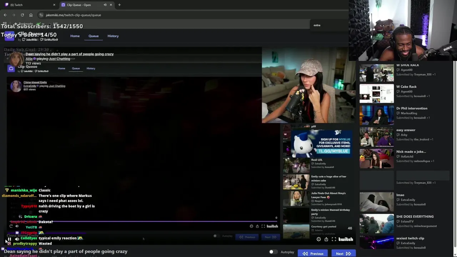457x257 pixels.
Task: Open the Acie channel link
Action: coord(29,59)
